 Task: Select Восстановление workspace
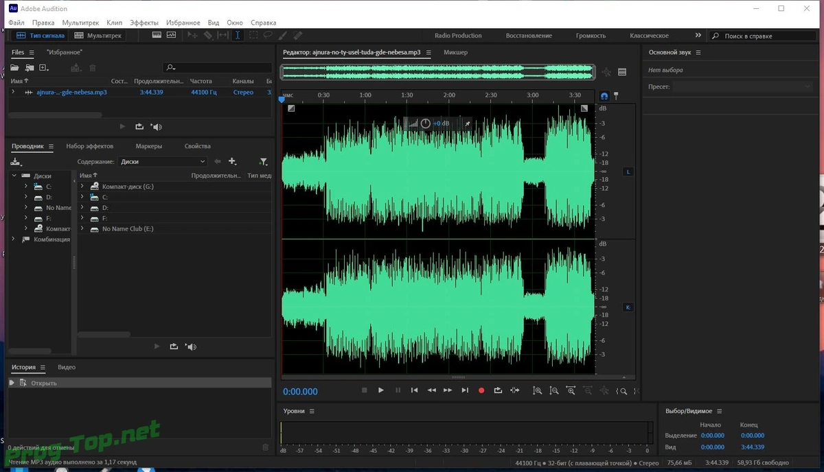[x=529, y=36]
